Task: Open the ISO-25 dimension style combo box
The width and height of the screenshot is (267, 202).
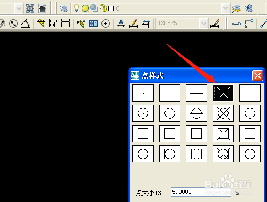Action: (x=182, y=24)
